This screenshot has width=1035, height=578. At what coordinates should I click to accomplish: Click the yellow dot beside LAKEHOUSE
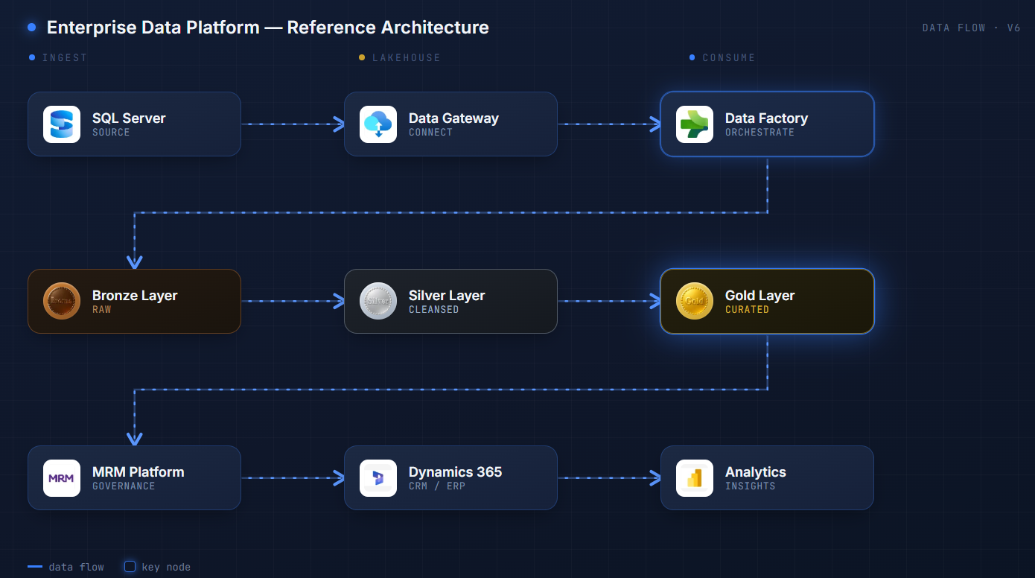tap(362, 57)
